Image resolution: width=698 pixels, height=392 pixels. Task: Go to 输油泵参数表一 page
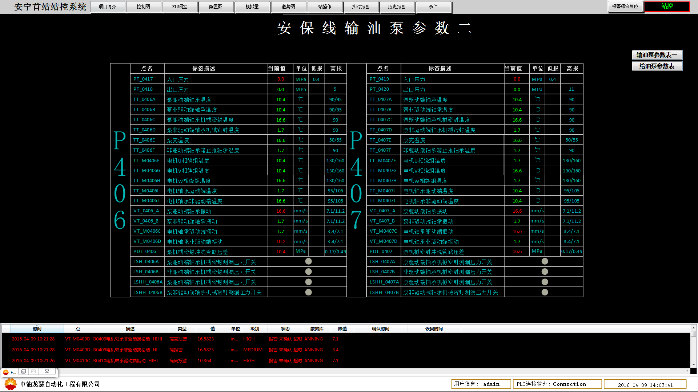tap(657, 55)
